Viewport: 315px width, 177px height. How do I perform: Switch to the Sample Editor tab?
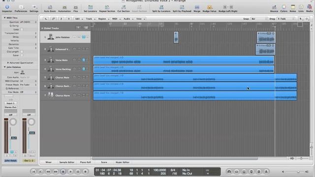[x=67, y=162]
